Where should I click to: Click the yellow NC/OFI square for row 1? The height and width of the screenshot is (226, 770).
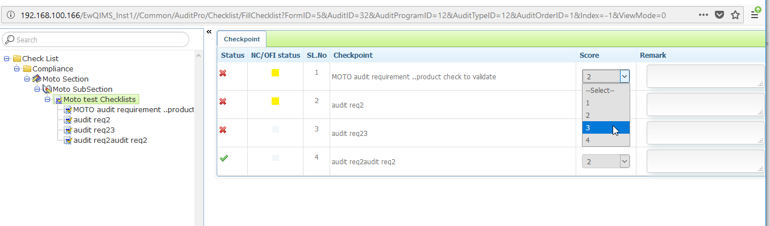click(x=276, y=73)
